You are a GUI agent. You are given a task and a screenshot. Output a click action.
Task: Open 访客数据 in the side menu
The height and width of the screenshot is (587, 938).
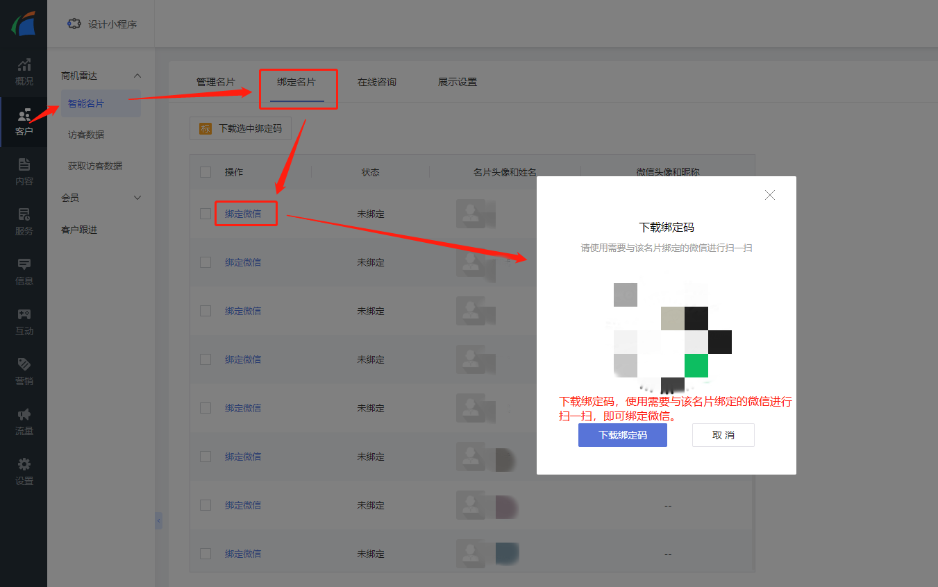coord(86,135)
